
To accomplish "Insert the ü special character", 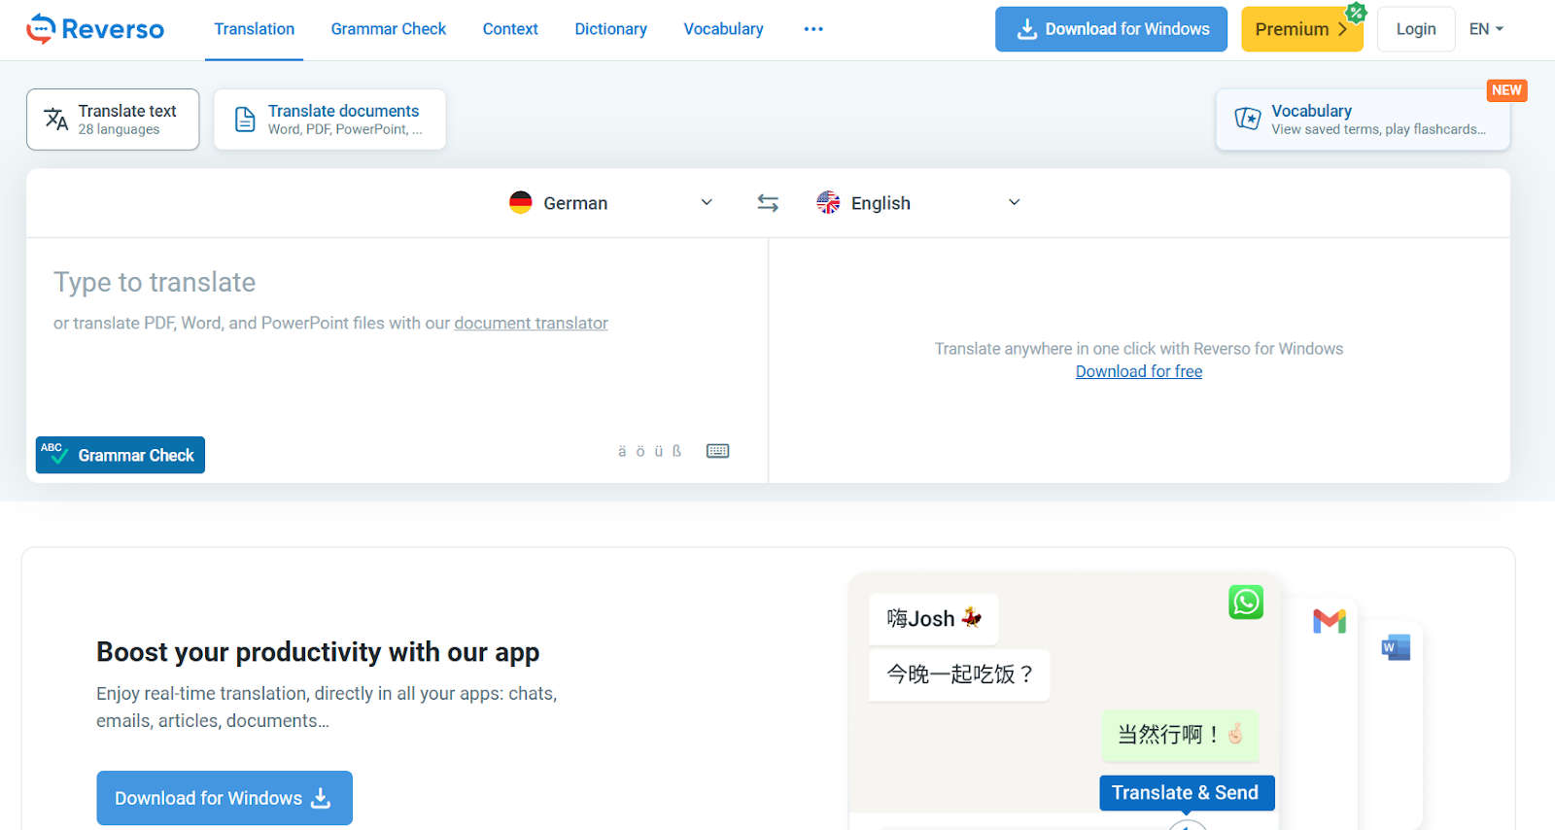I will (x=659, y=451).
